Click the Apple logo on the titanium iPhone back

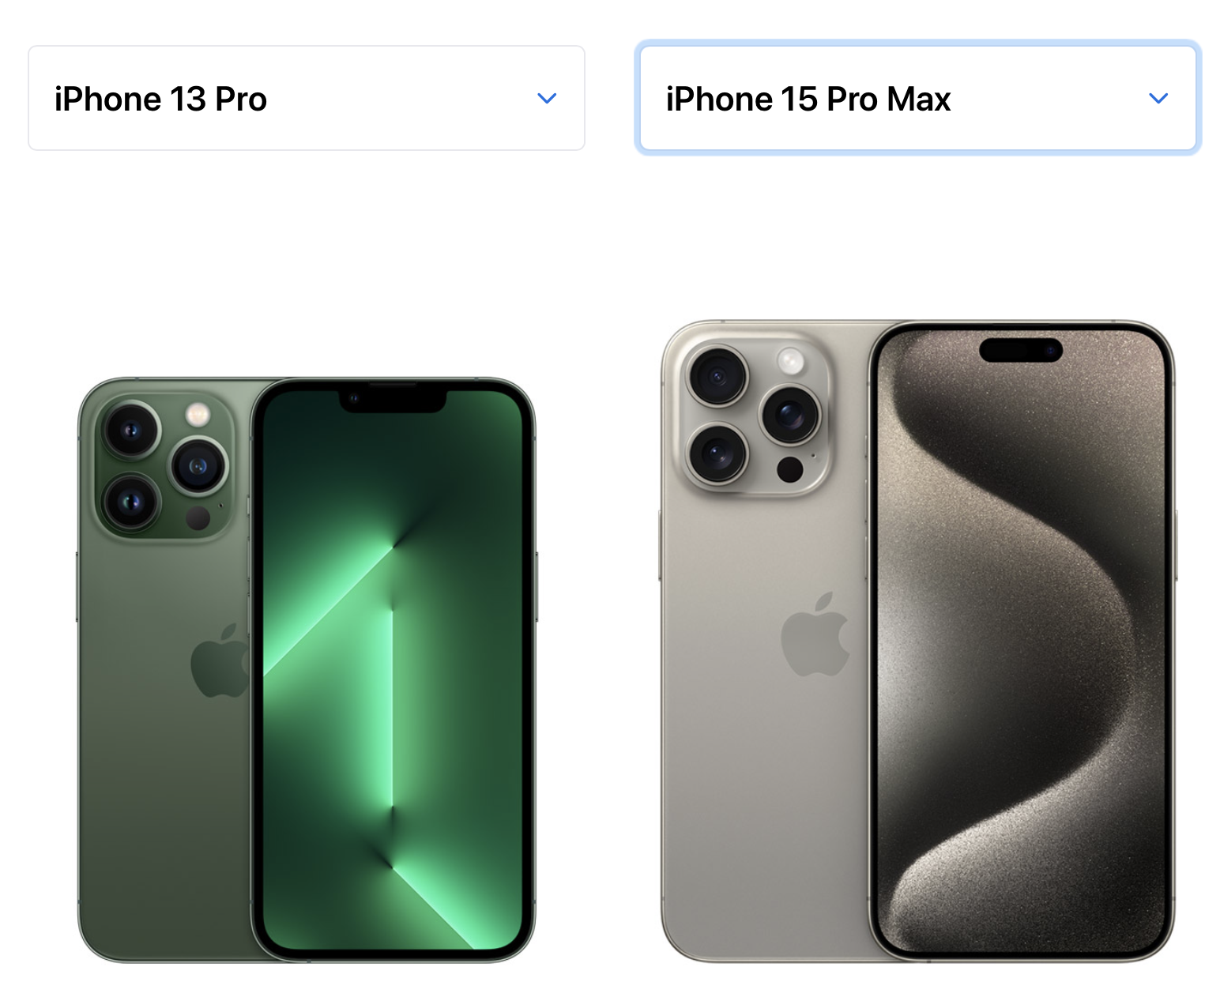(815, 634)
